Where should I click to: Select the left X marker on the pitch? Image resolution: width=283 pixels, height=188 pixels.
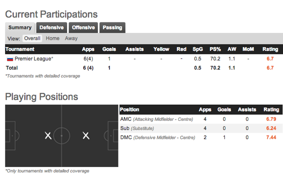pyautogui.click(x=48, y=136)
